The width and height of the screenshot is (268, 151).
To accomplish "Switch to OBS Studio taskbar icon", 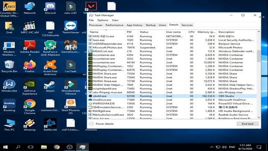I will coord(70,147).
